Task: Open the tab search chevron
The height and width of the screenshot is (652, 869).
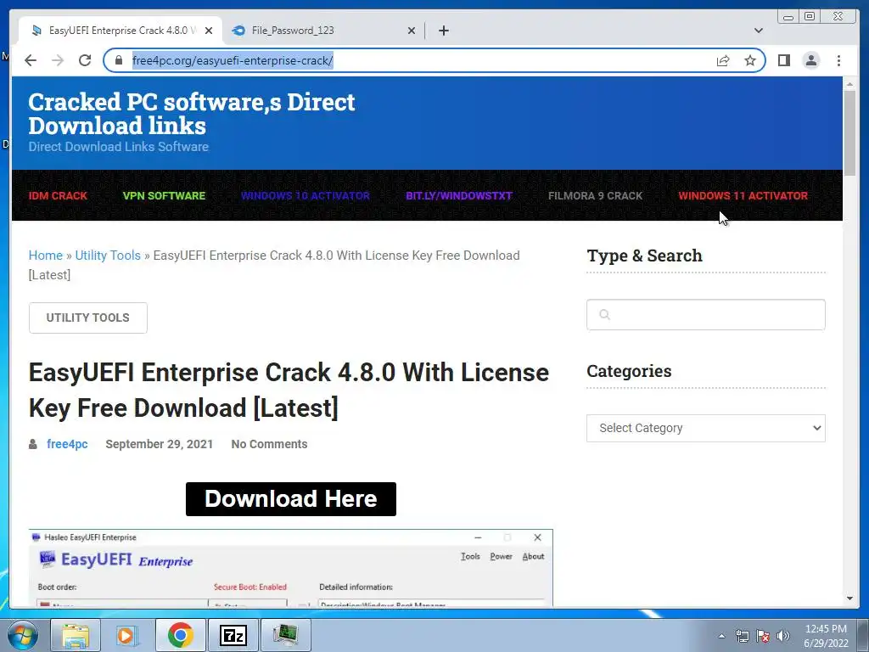Action: coord(759,31)
